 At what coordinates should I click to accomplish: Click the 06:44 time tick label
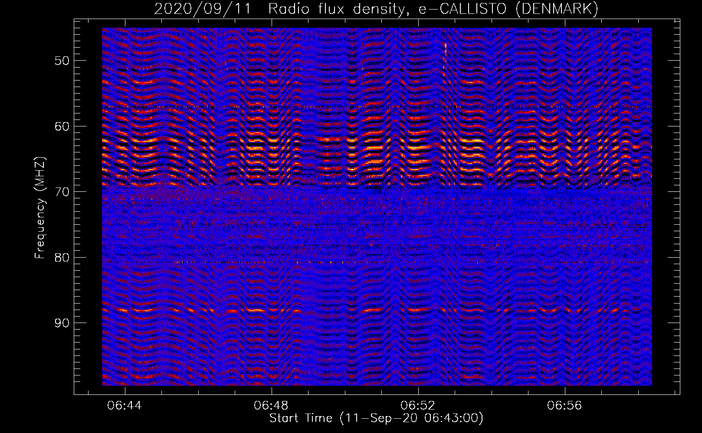tap(125, 406)
